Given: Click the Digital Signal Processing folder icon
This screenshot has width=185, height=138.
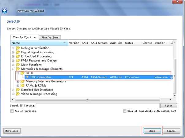Looking at the screenshot, I should [18, 52].
